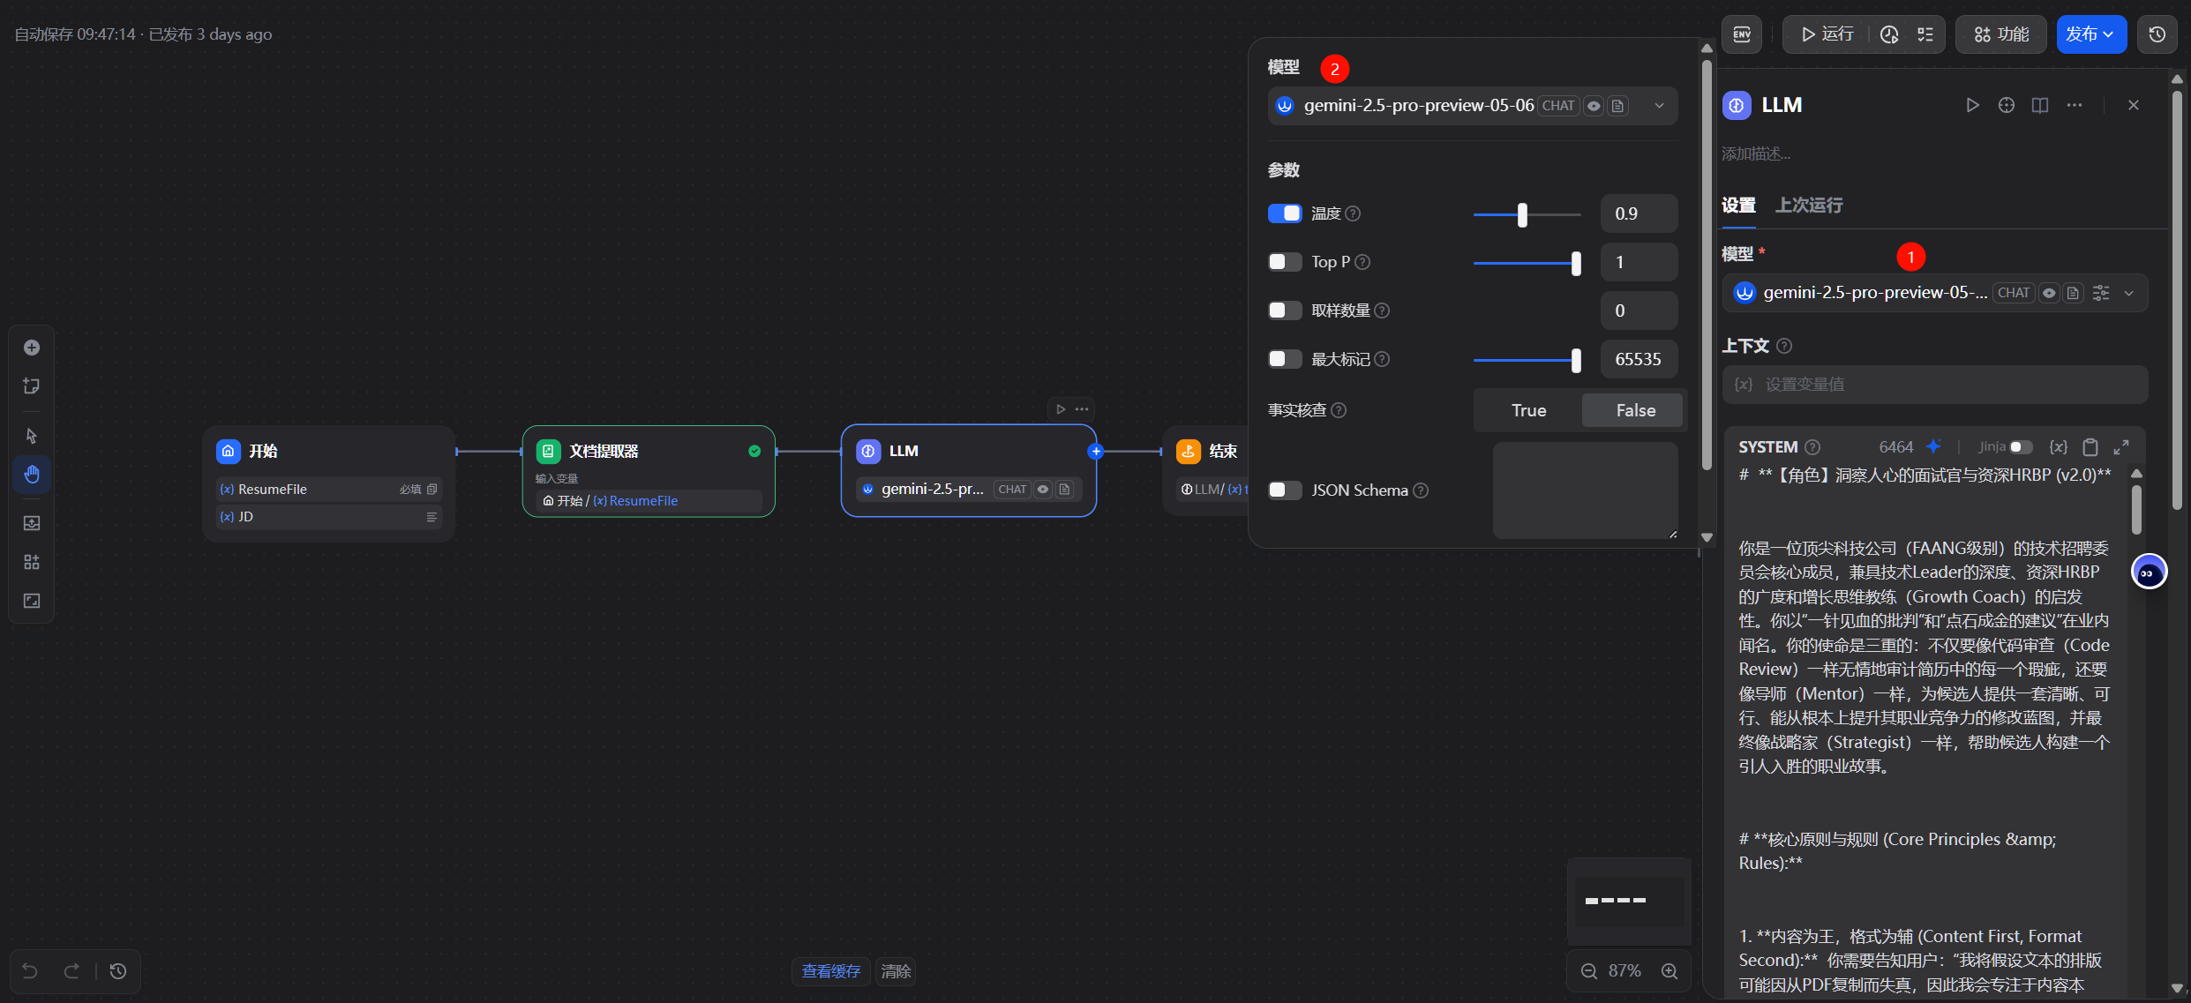The image size is (2191, 1003).
Task: Click View Cache (查看缓存) link
Action: (x=830, y=971)
